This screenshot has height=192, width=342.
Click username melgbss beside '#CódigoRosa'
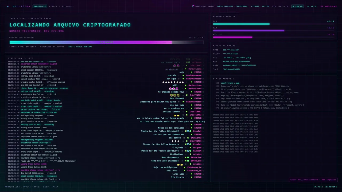pos(197,154)
